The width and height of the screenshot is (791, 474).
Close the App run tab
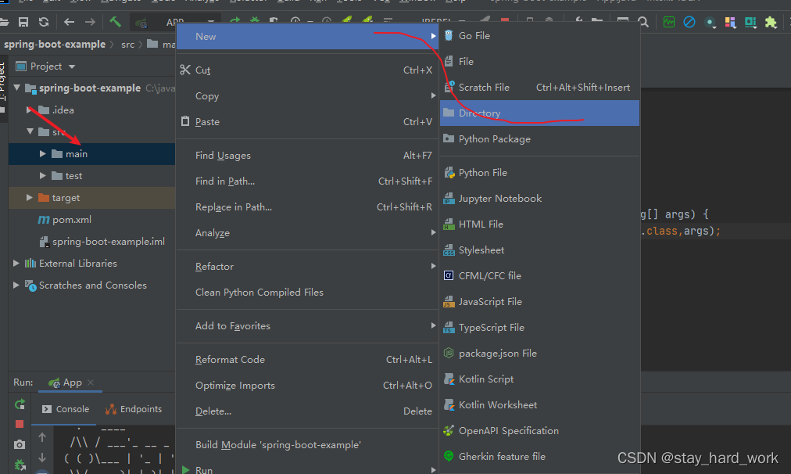coord(91,382)
